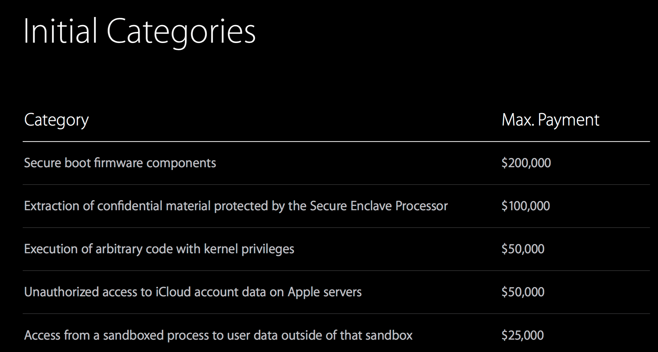The height and width of the screenshot is (352, 658).
Task: Click the $25,000 payment amount
Action: point(522,335)
